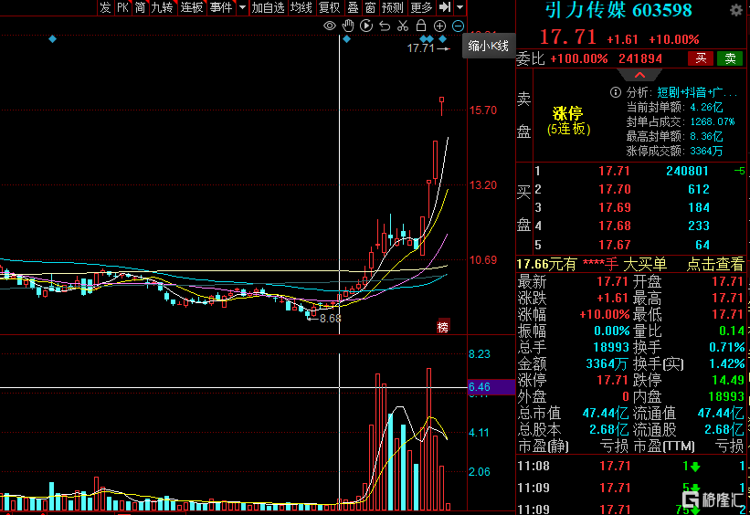Viewport: 750px width, 515px height.
Task: Click the 8.68 low price label
Action: tap(330, 319)
